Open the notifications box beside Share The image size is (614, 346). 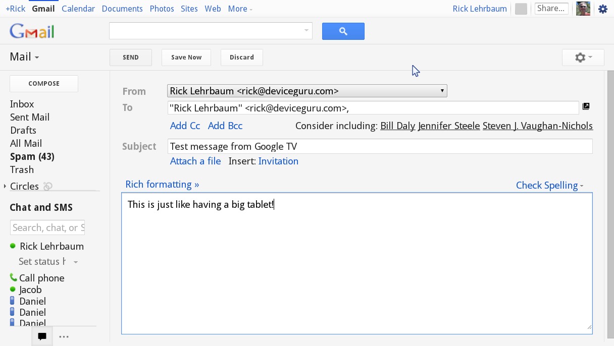(x=521, y=9)
